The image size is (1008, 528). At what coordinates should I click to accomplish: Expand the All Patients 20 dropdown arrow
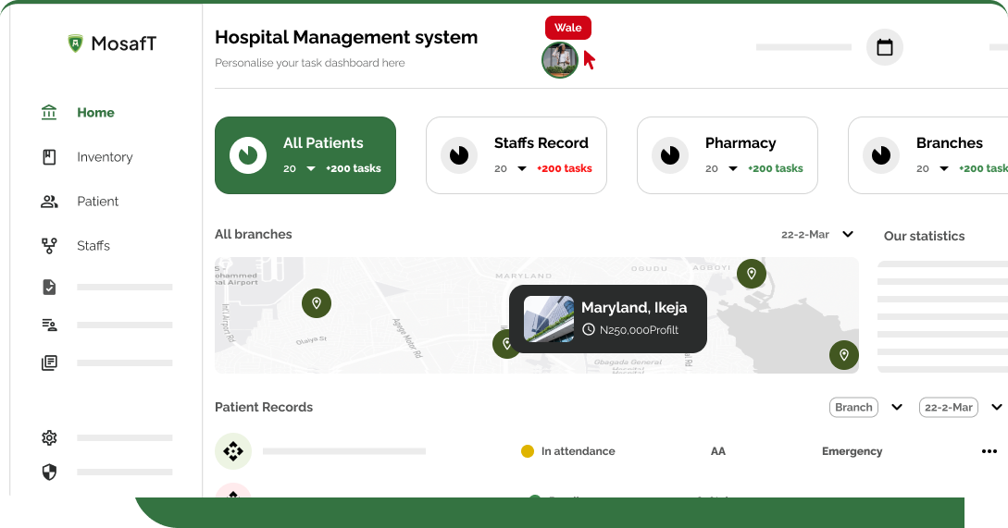click(311, 168)
